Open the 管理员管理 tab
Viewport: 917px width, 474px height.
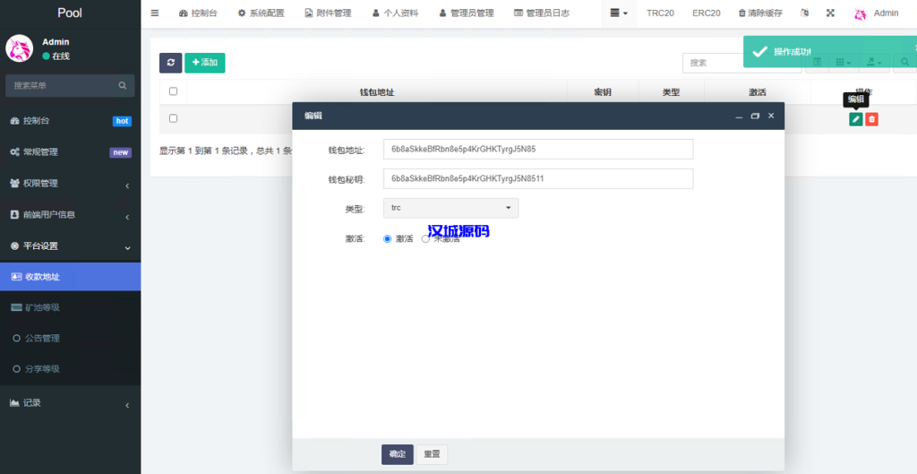pos(467,13)
